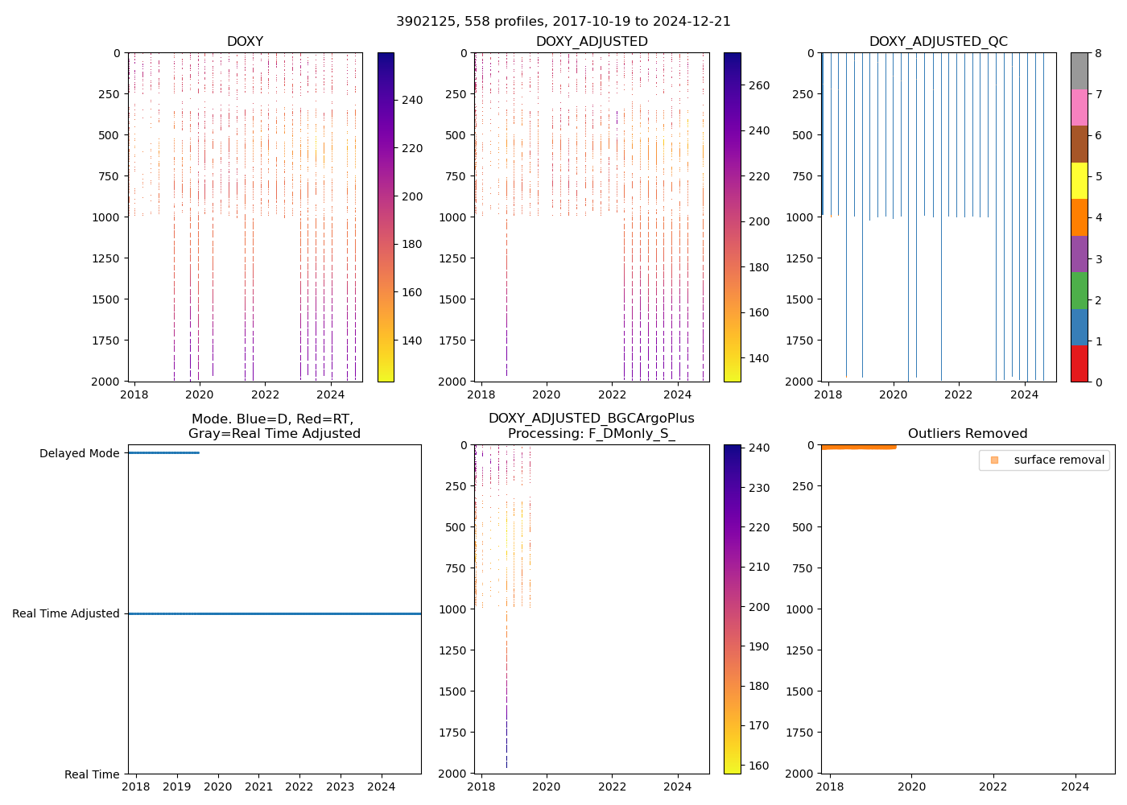Image resolution: width=1127 pixels, height=805 pixels.
Task: Click the DOXY plot gradient colorbar
Action: click(386, 217)
